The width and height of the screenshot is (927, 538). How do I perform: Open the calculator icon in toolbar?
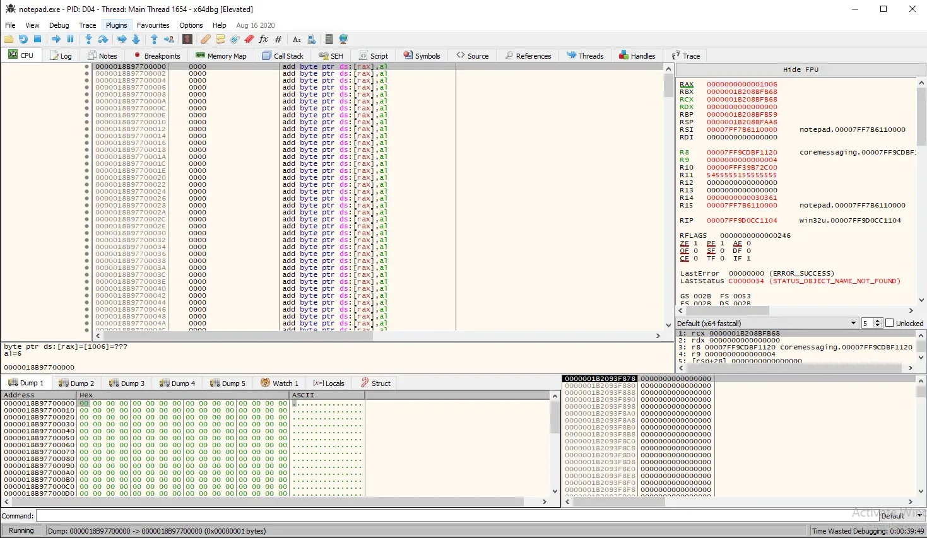click(x=329, y=39)
